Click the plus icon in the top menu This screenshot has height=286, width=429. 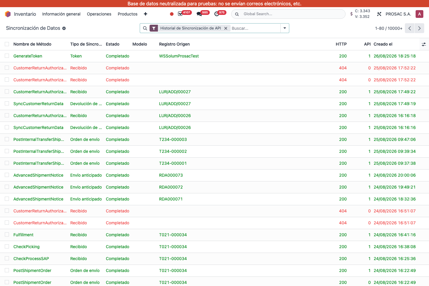coord(145,14)
